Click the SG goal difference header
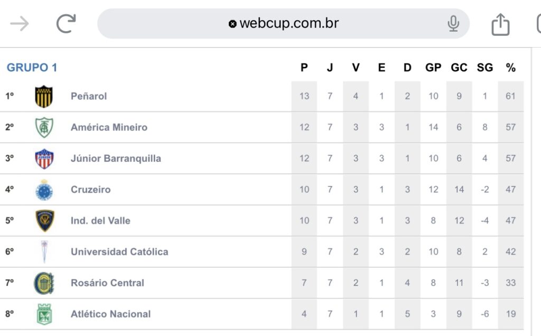The width and height of the screenshot is (541, 336). click(x=485, y=67)
